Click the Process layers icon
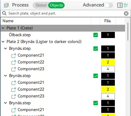 click(x=6, y=5)
